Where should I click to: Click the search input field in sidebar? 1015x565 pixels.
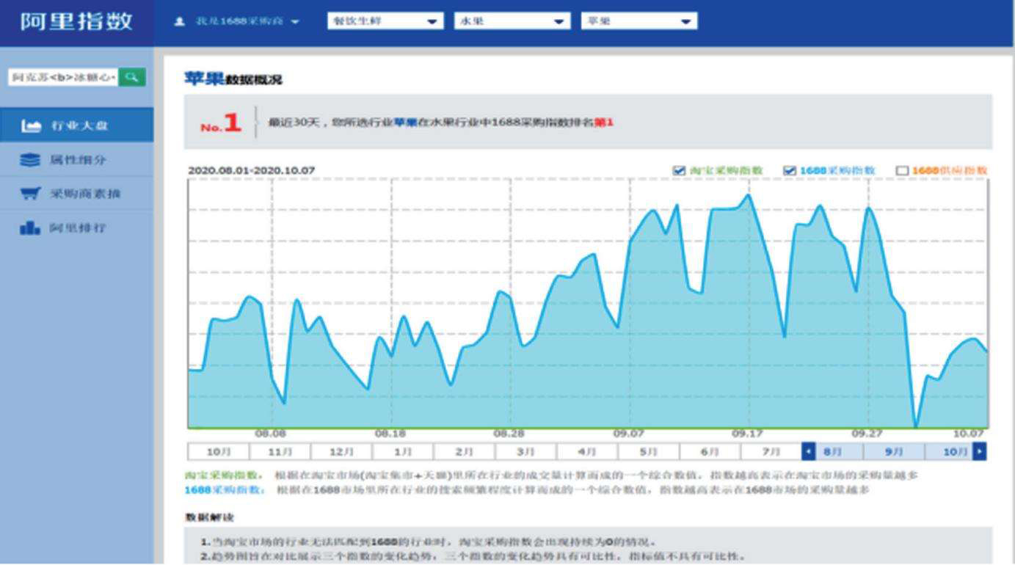(63, 77)
